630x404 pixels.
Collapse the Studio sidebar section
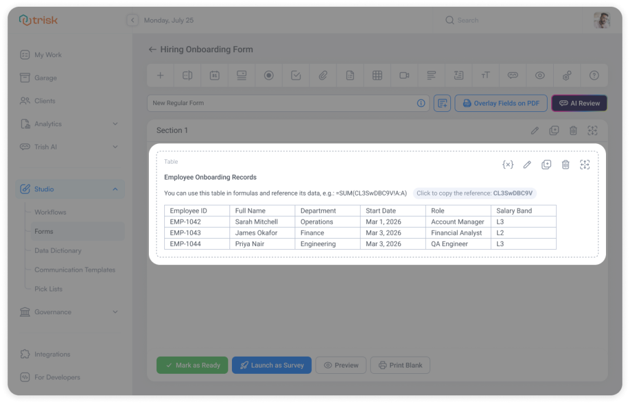[x=70, y=189]
